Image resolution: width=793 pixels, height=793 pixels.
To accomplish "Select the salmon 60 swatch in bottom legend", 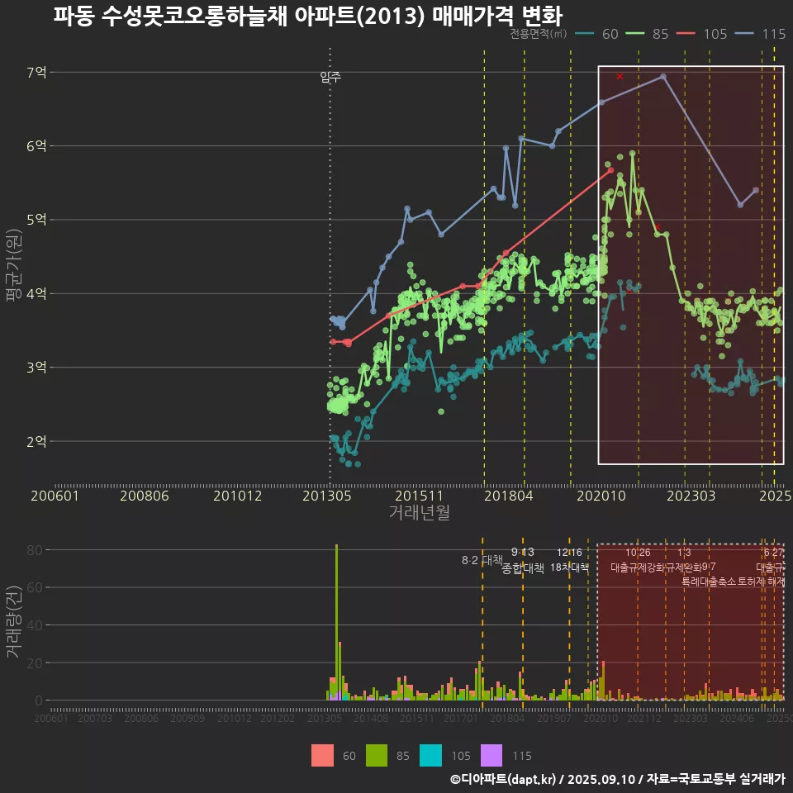I will (x=322, y=756).
